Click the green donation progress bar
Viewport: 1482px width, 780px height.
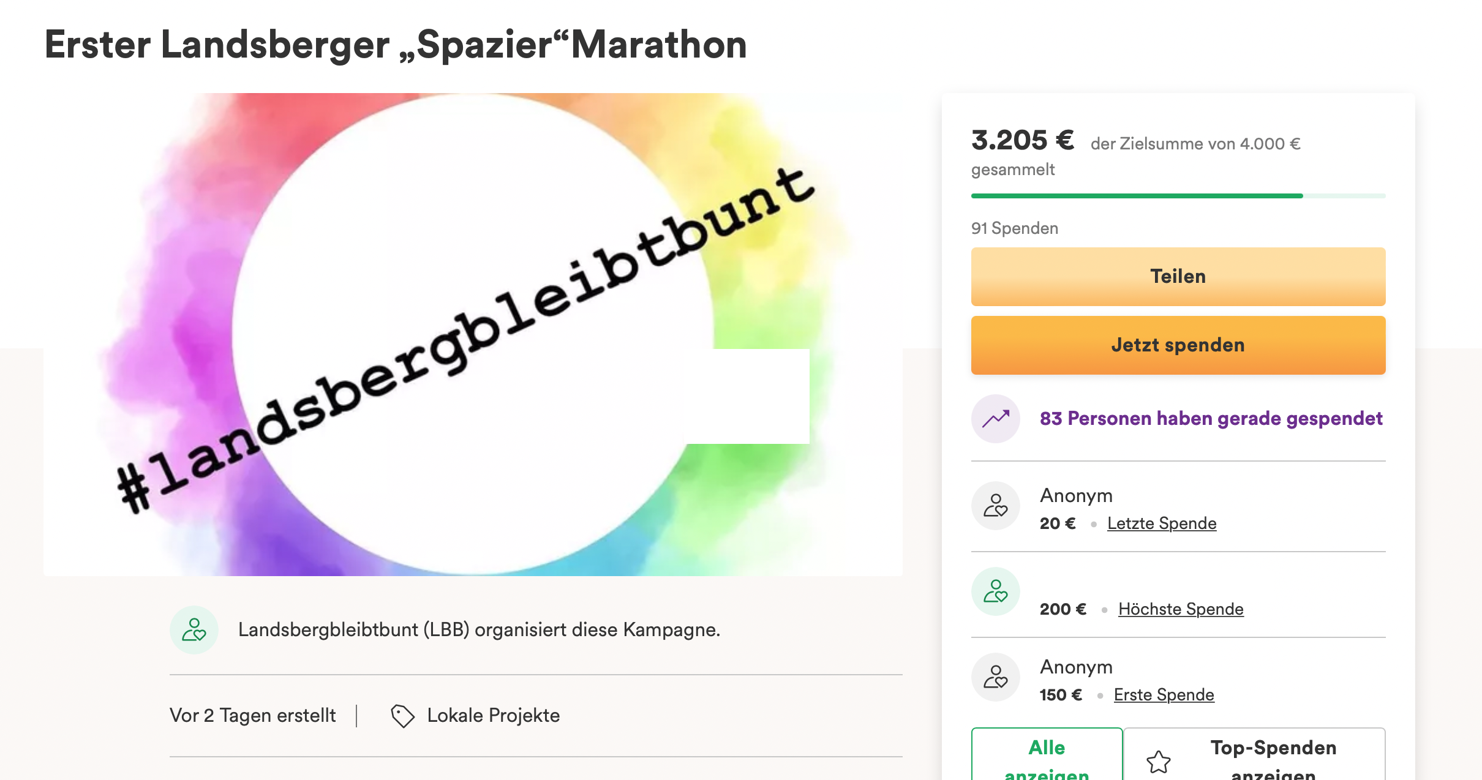pyautogui.click(x=1178, y=196)
